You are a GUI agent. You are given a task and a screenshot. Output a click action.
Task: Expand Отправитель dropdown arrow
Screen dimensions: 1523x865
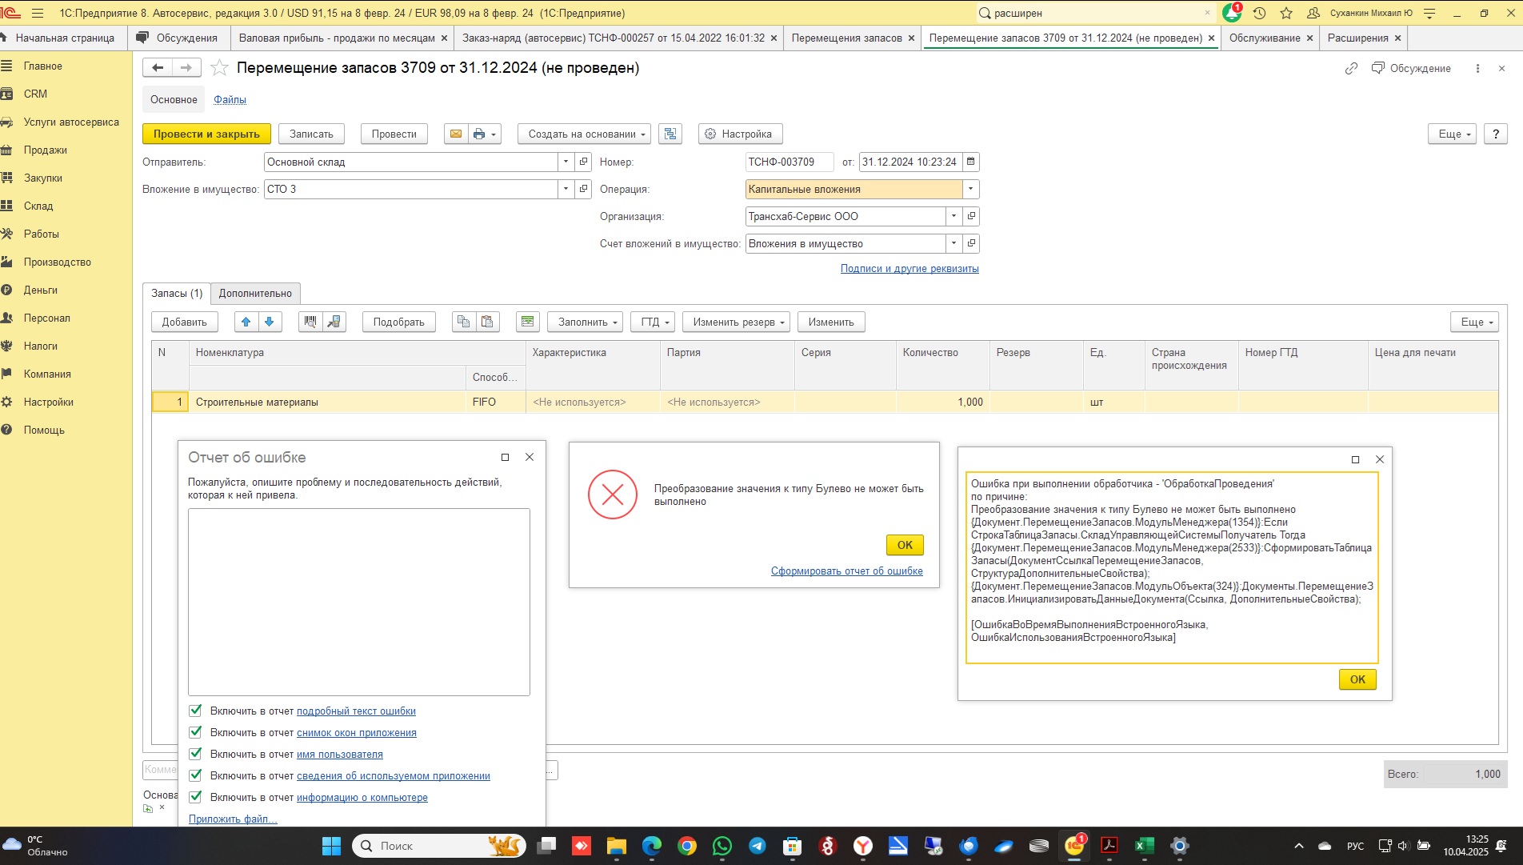566,162
